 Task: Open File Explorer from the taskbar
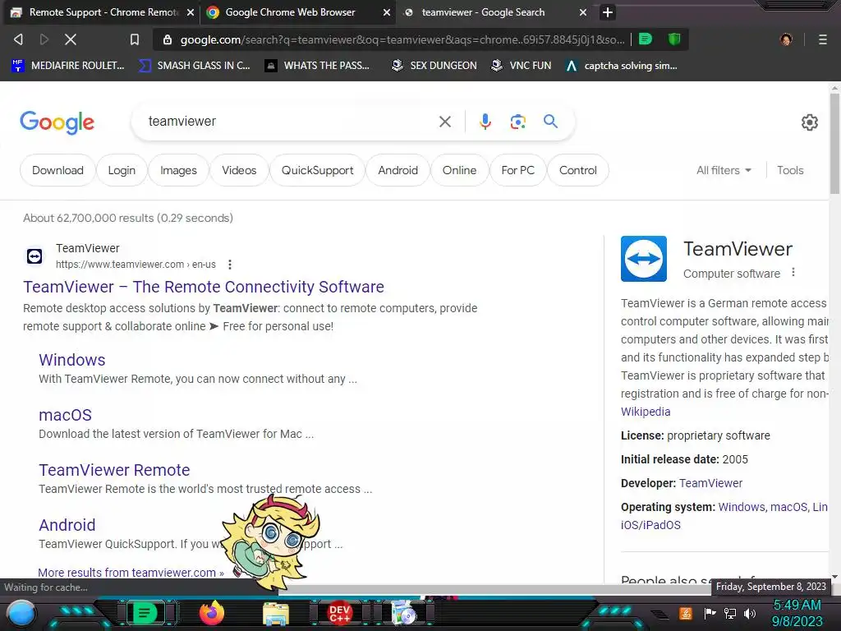(x=276, y=614)
